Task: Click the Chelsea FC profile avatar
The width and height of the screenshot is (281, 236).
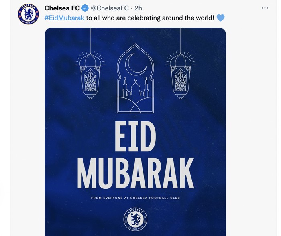Action: 28,14
